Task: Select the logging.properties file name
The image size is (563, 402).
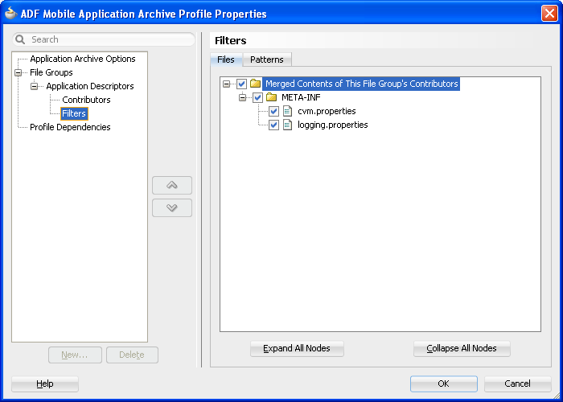Action: coord(332,125)
